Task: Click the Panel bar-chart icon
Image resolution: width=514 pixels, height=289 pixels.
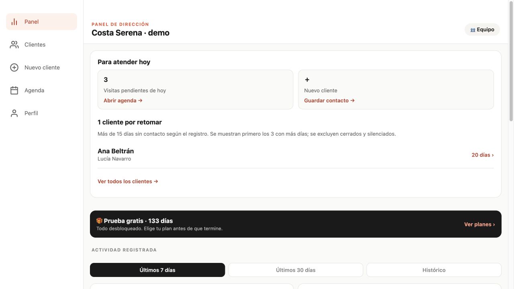Action: click(x=14, y=22)
